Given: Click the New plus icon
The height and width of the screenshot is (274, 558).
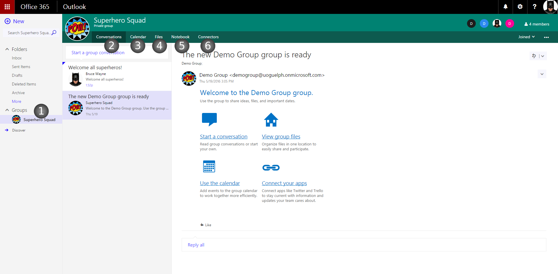Looking at the screenshot, I should [8, 21].
